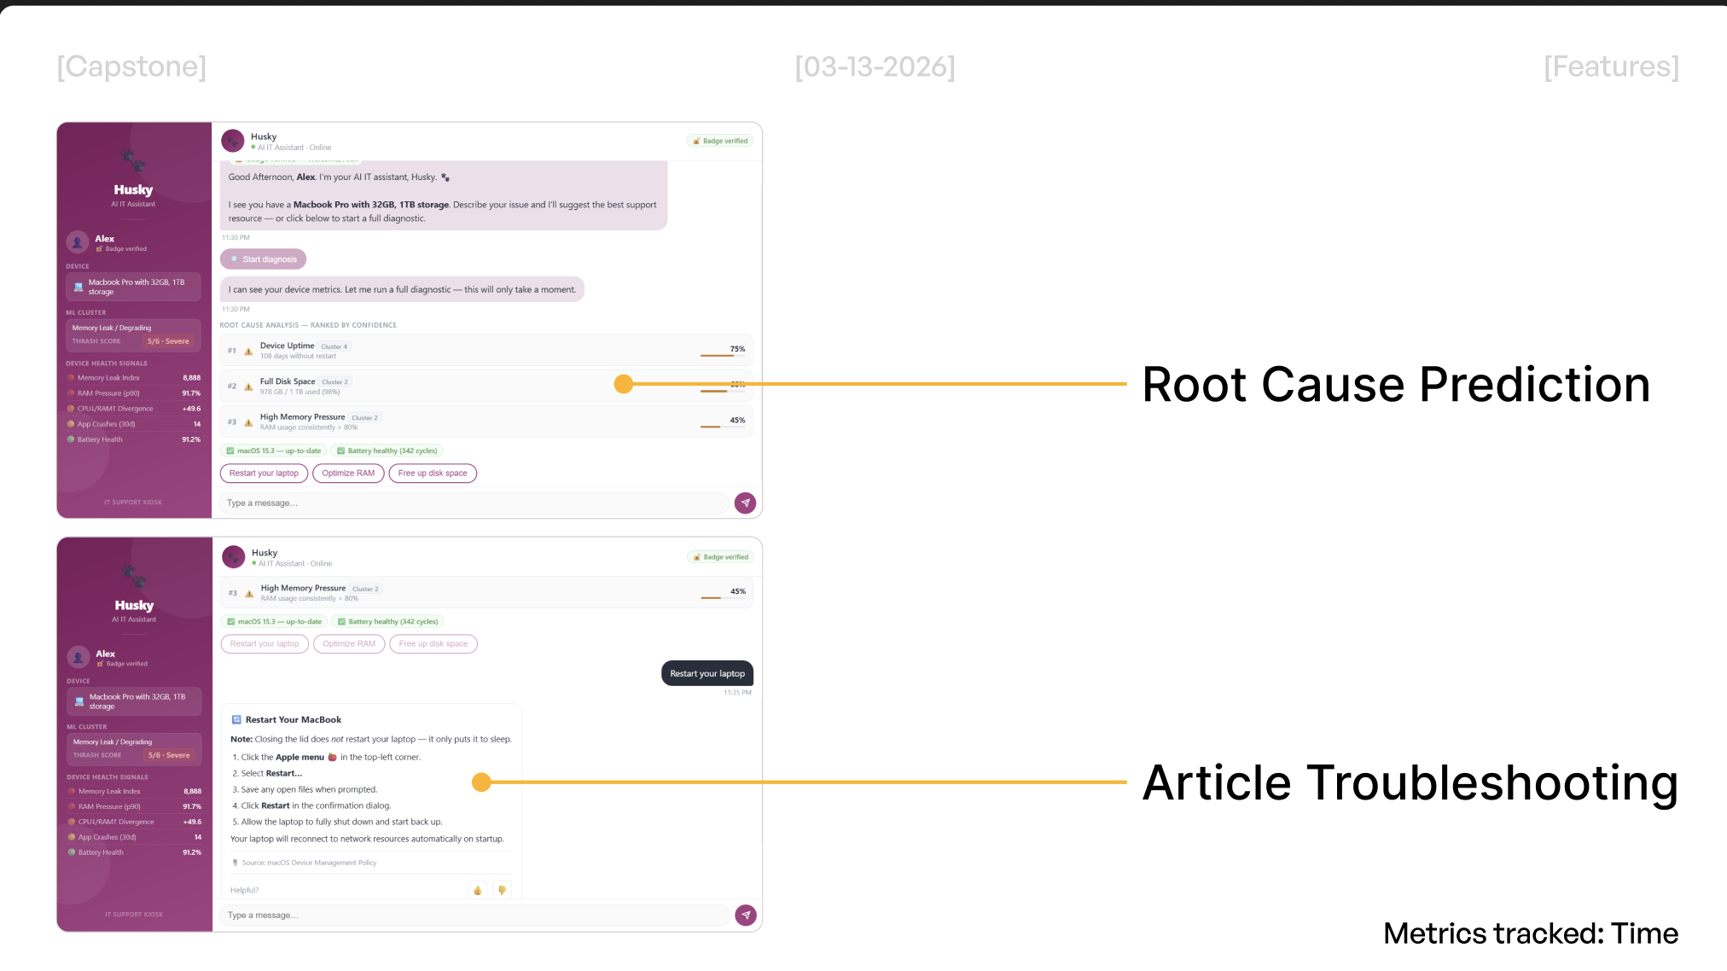Click send icon in bottom chat window
This screenshot has height=971, width=1727.
746,915
